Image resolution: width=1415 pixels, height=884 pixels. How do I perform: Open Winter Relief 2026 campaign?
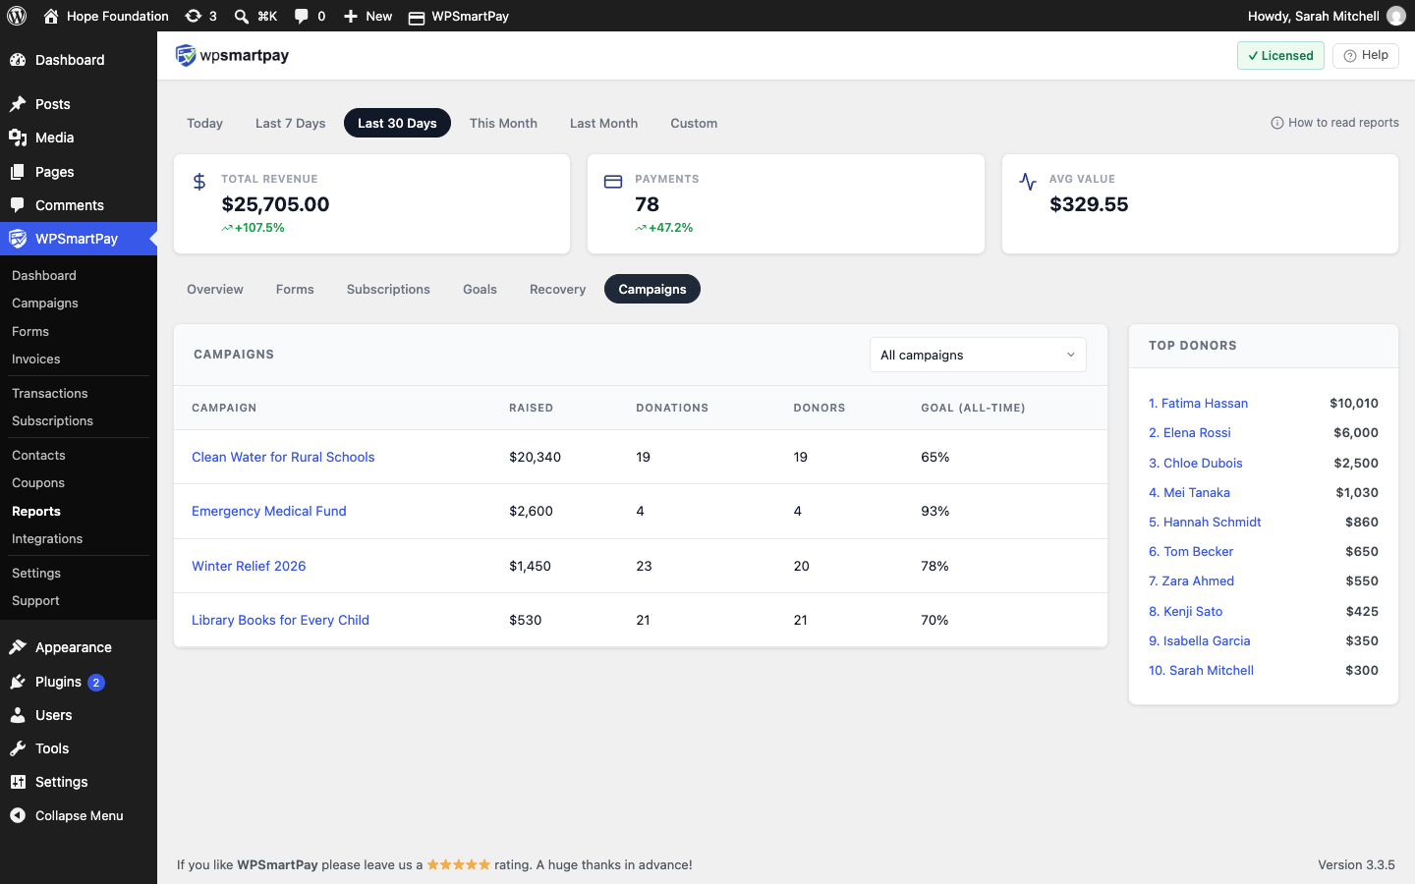[x=249, y=566]
